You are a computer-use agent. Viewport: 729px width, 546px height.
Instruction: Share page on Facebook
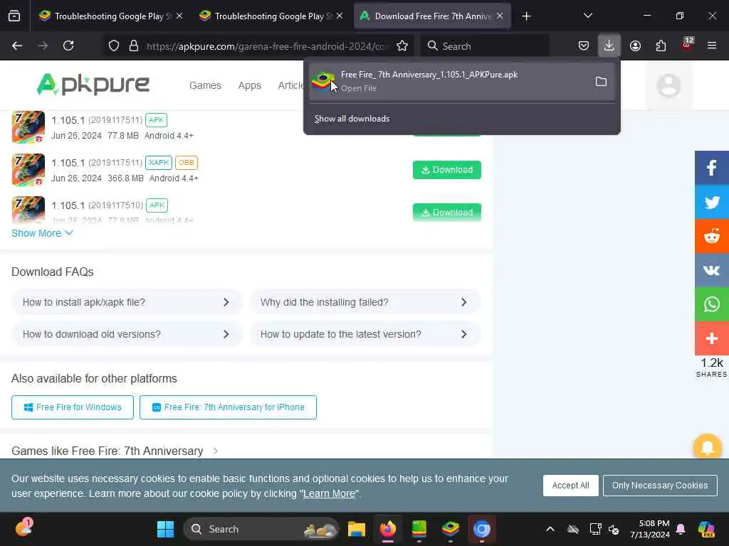click(x=712, y=168)
